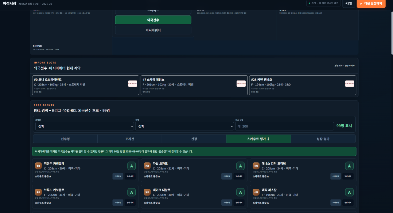Click the 이적시장 page title
393x213 pixels.
point(10,3)
